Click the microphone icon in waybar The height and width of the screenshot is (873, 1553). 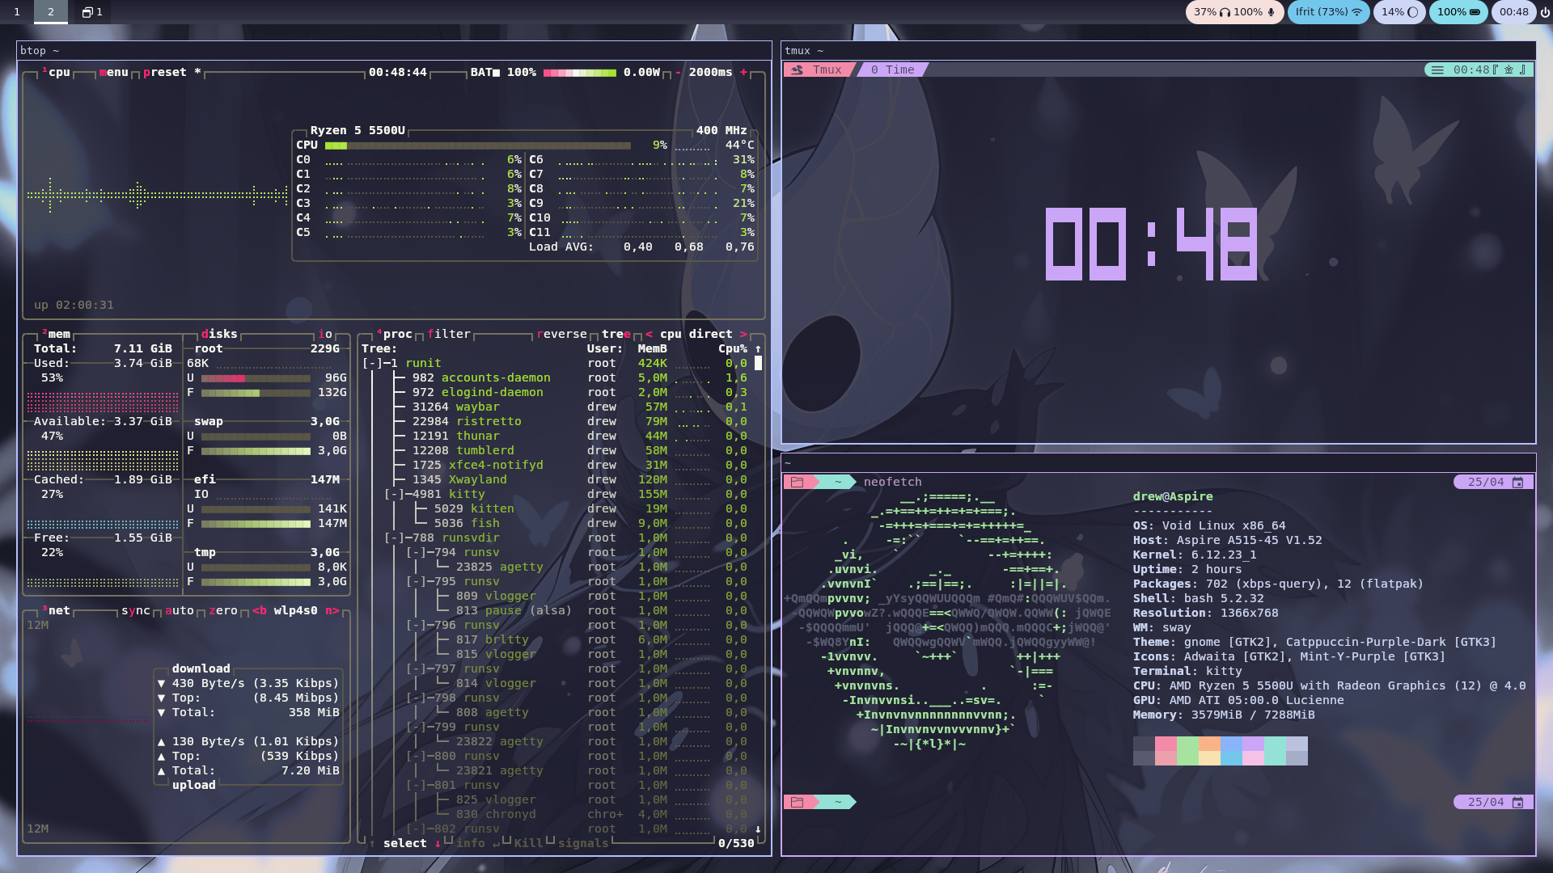1272,12
